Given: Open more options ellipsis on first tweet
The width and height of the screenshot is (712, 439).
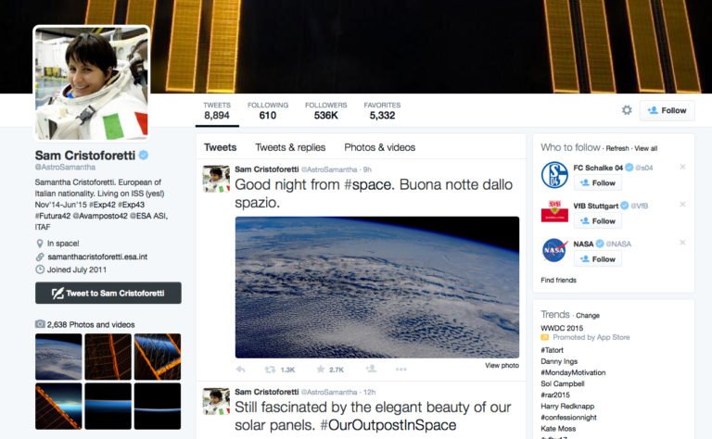Looking at the screenshot, I should pos(400,370).
